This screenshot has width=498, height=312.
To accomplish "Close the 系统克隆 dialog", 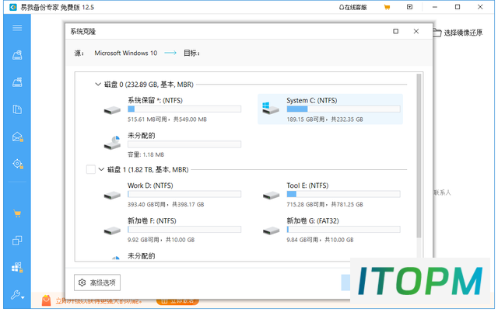I will coord(416,31).
